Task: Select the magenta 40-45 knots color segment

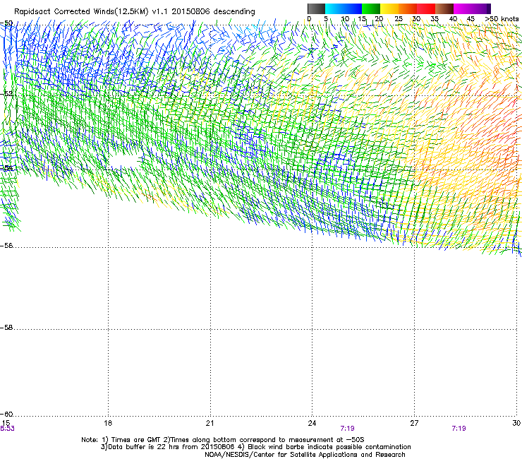Action: coord(463,8)
